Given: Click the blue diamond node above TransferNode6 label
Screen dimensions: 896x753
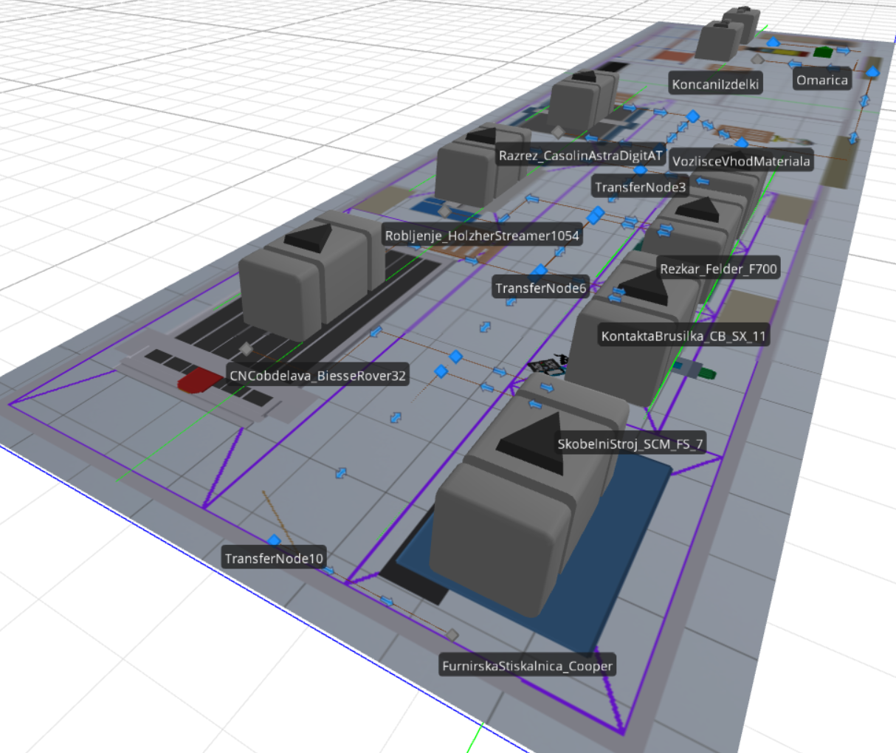Looking at the screenshot, I should tap(540, 271).
